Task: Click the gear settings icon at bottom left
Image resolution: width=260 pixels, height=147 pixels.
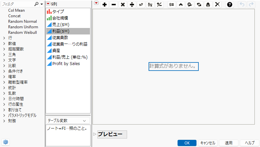Action: click(6, 142)
